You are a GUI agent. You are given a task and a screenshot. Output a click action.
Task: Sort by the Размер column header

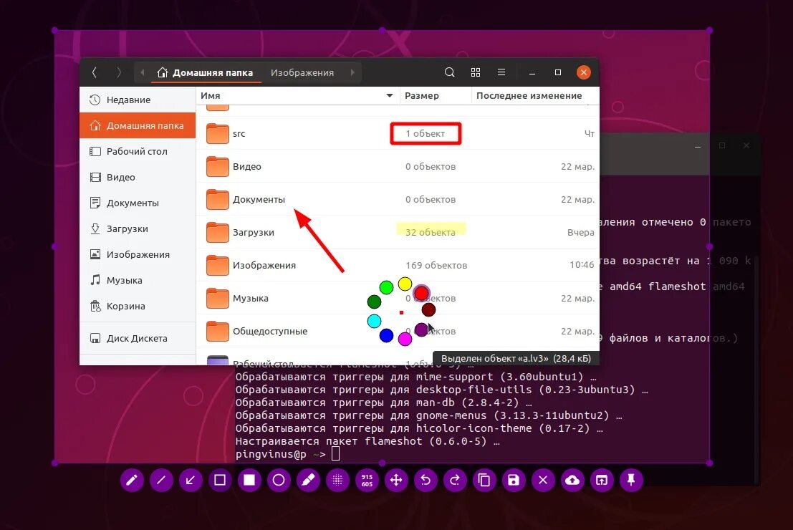pos(436,95)
